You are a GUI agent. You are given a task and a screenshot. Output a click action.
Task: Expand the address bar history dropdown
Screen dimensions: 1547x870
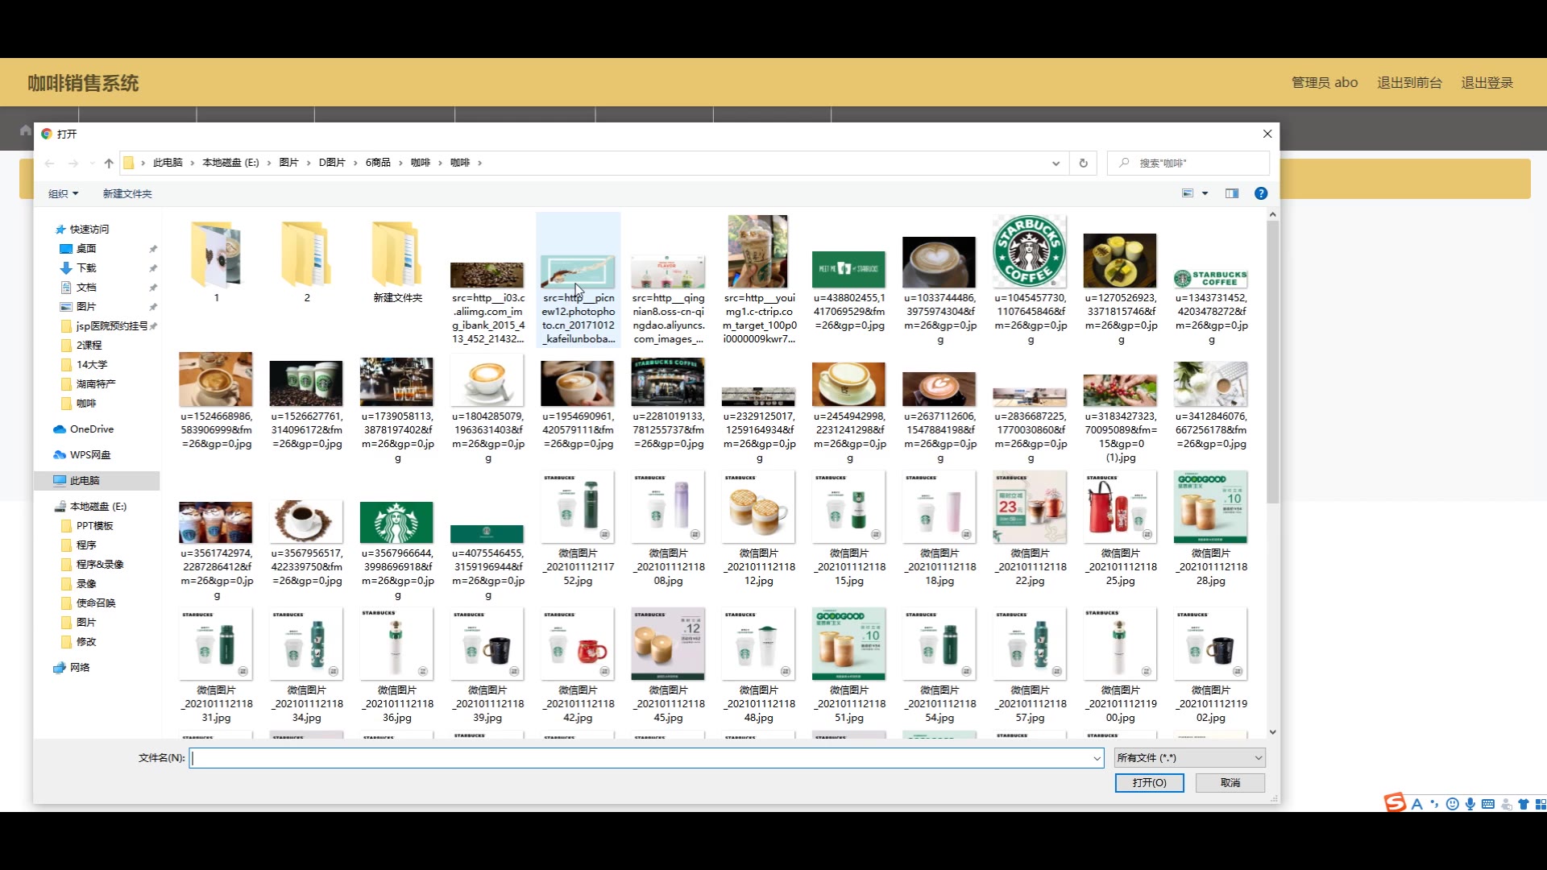click(1056, 163)
